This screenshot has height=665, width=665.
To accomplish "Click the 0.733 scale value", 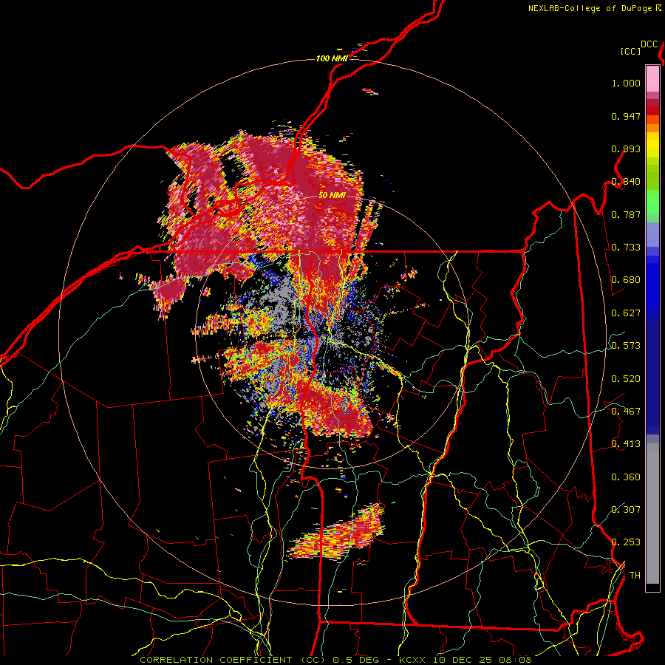I will point(626,248).
